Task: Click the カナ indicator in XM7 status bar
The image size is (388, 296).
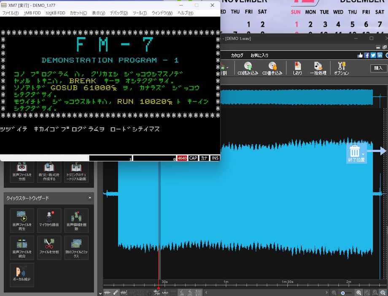Action: click(204, 158)
